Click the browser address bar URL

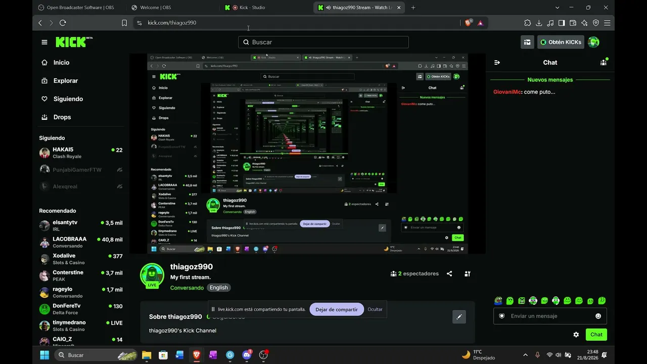tap(172, 23)
